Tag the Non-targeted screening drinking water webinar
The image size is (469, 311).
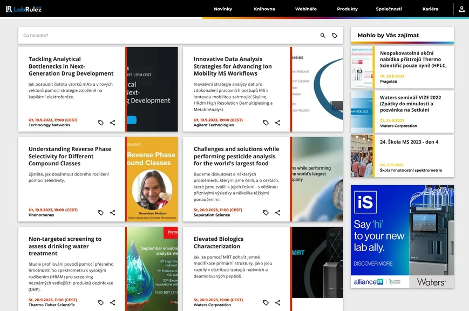(101, 302)
